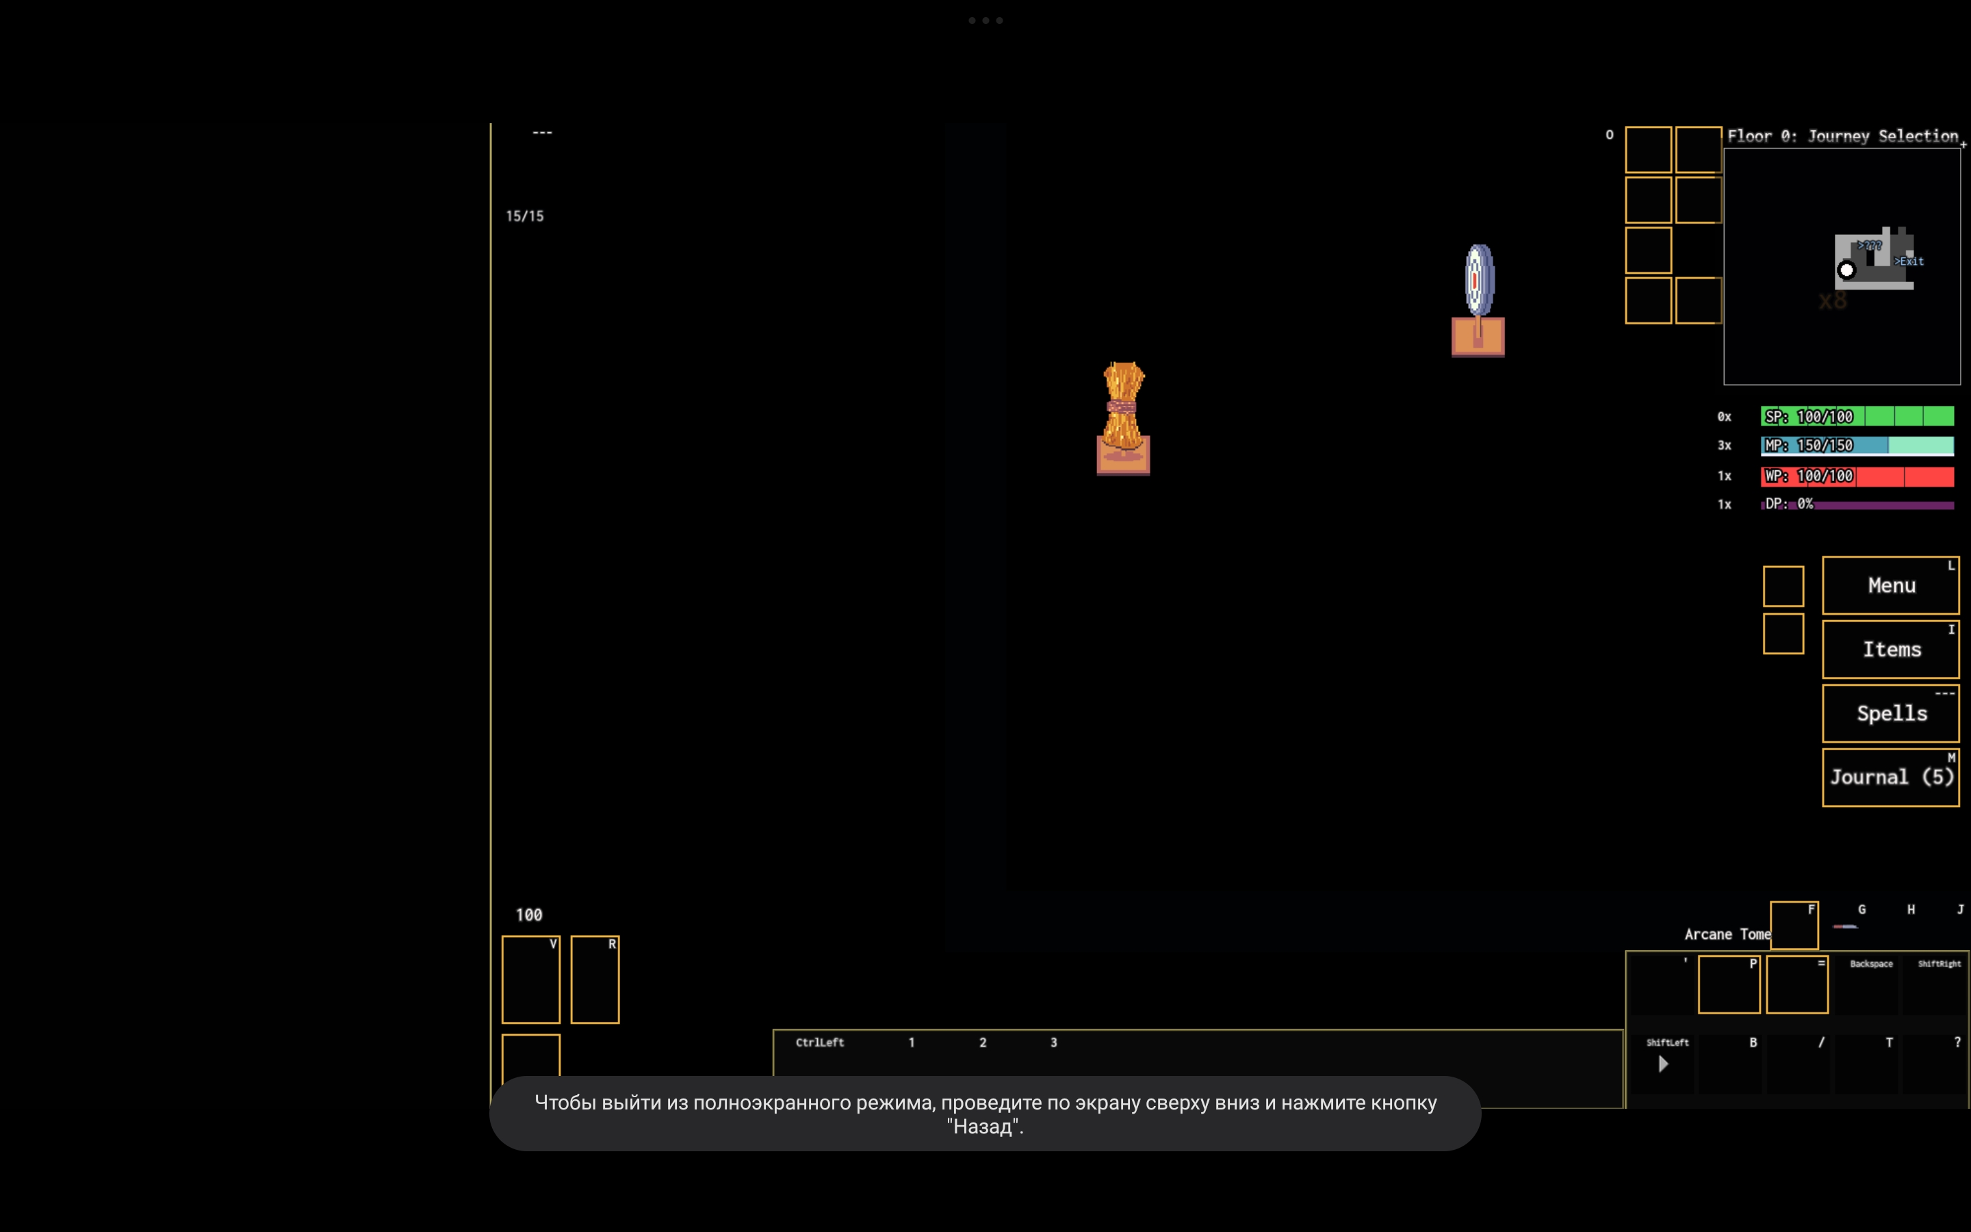This screenshot has height=1232, width=1971.
Task: Click the >??? marker on minimap
Action: pyautogui.click(x=1868, y=245)
